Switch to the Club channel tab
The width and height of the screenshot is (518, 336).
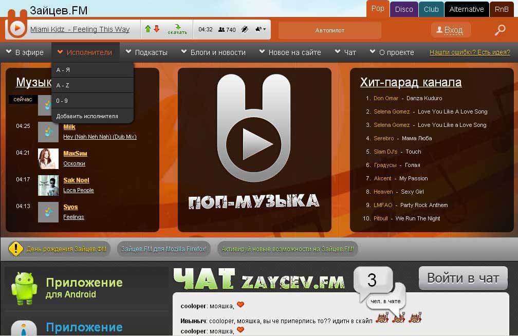431,9
